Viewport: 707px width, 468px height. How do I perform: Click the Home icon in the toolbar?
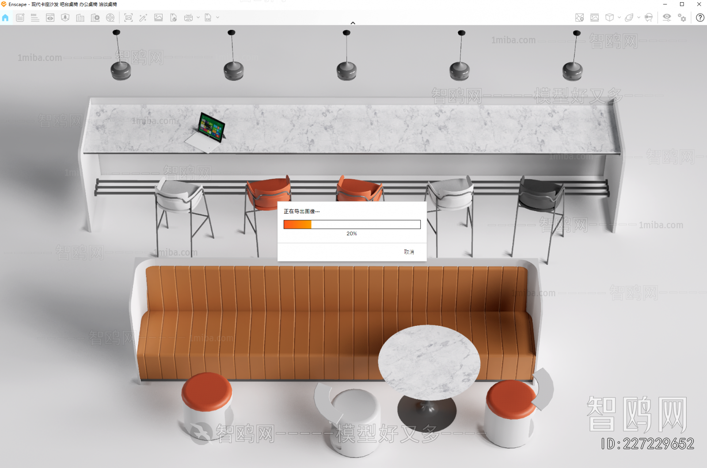5,18
